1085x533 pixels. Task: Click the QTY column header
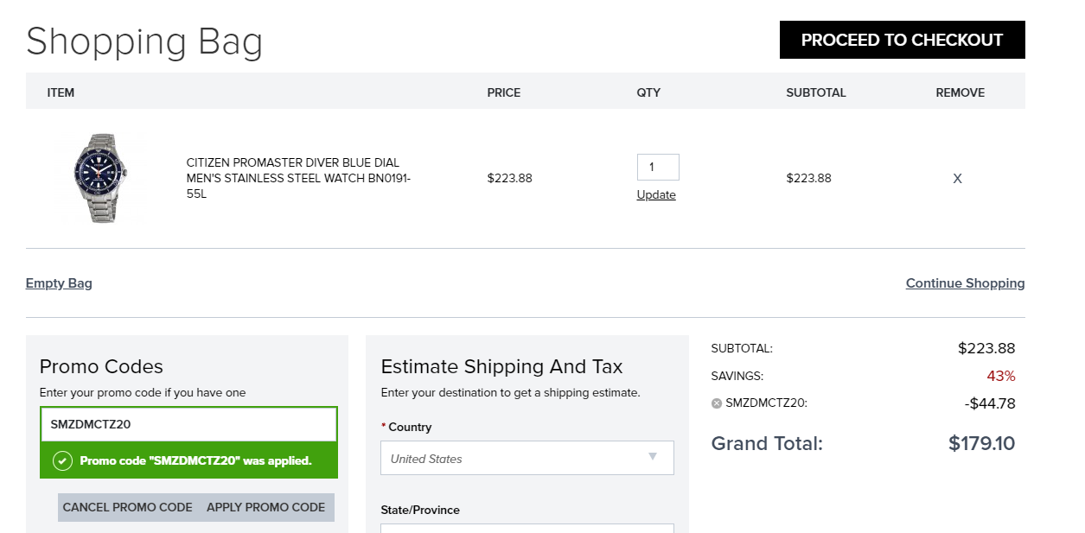pos(648,92)
